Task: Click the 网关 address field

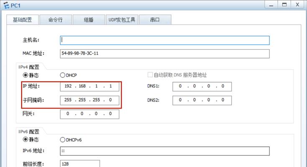Action: (x=90, y=114)
